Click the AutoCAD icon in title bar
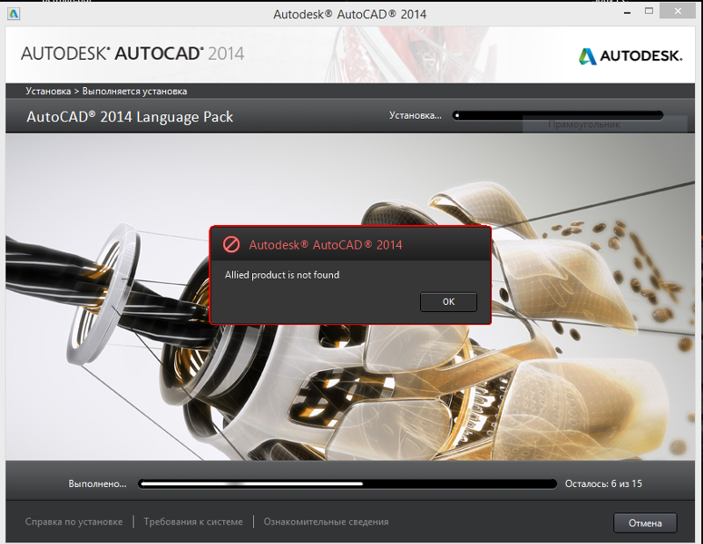 pyautogui.click(x=13, y=14)
